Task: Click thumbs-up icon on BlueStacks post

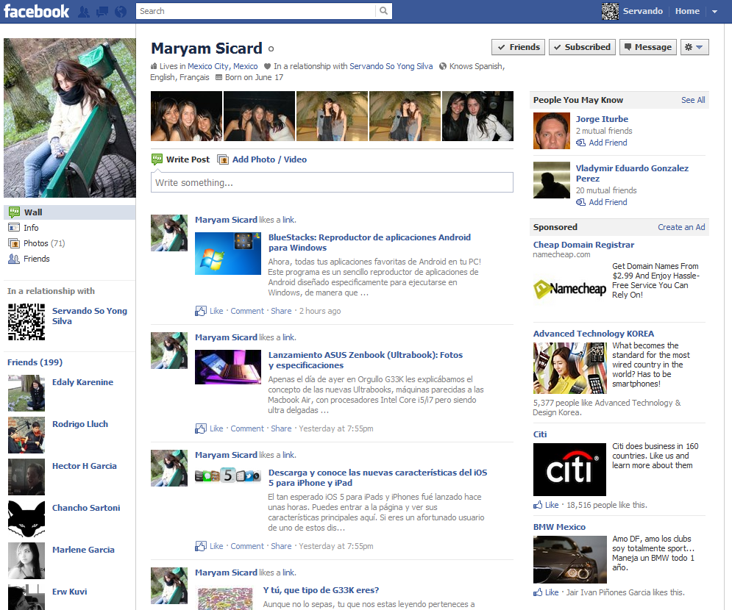Action: coord(201,311)
